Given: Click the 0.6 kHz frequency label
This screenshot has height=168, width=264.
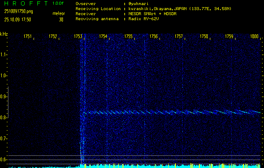Looking at the screenshot, I should coord(4,160).
